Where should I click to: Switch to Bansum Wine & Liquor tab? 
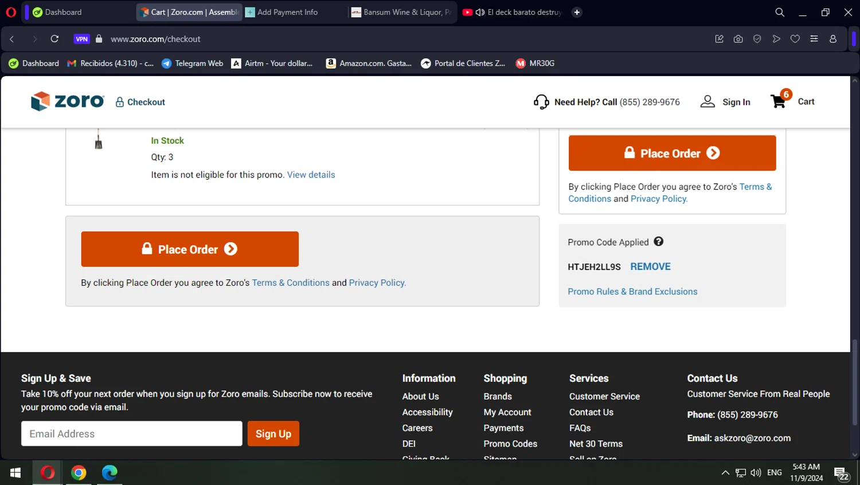coord(402,12)
